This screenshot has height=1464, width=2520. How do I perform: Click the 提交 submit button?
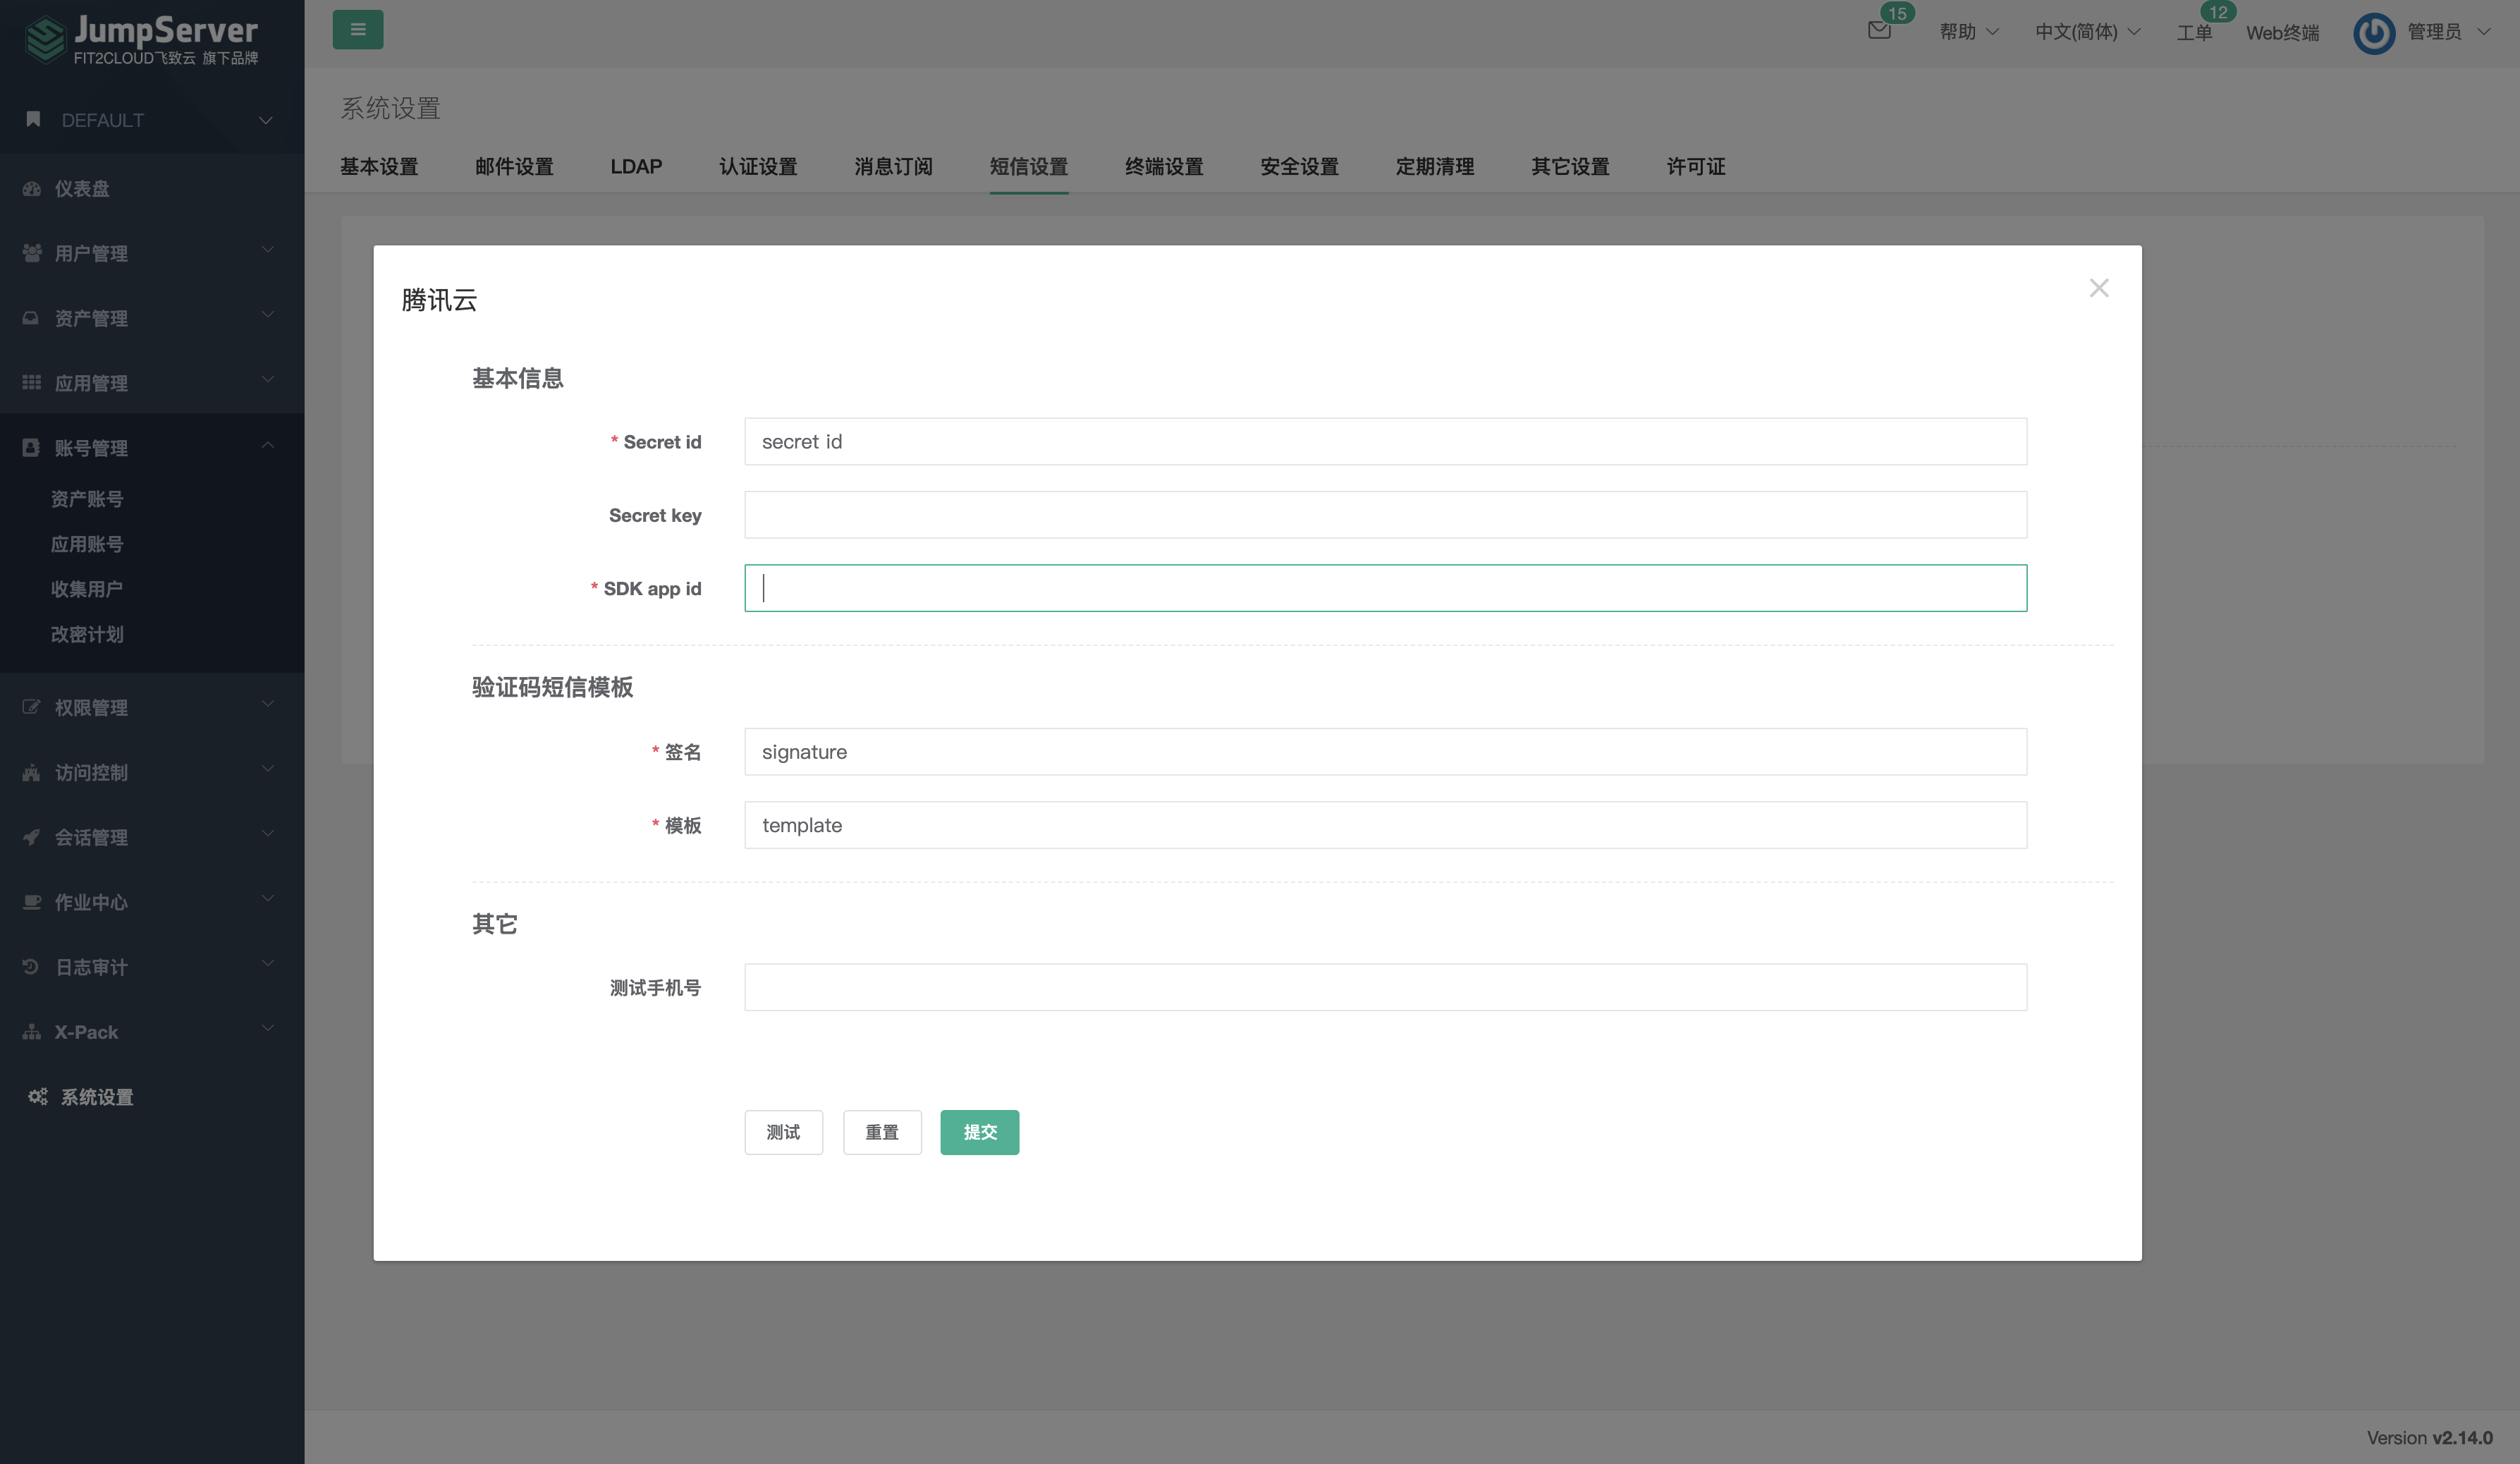tap(980, 1132)
